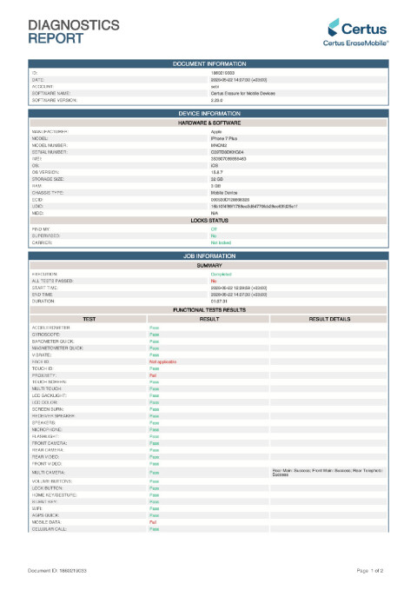Click the Page 1 of 2 footer indicator
Screen dimensions: 417x590
[x=369, y=570]
